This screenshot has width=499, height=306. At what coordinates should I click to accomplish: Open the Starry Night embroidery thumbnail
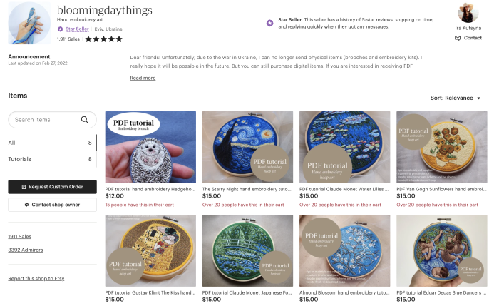247,147
